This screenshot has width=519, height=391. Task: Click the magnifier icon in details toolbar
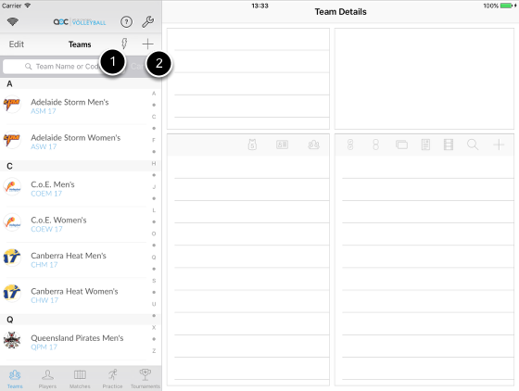473,145
